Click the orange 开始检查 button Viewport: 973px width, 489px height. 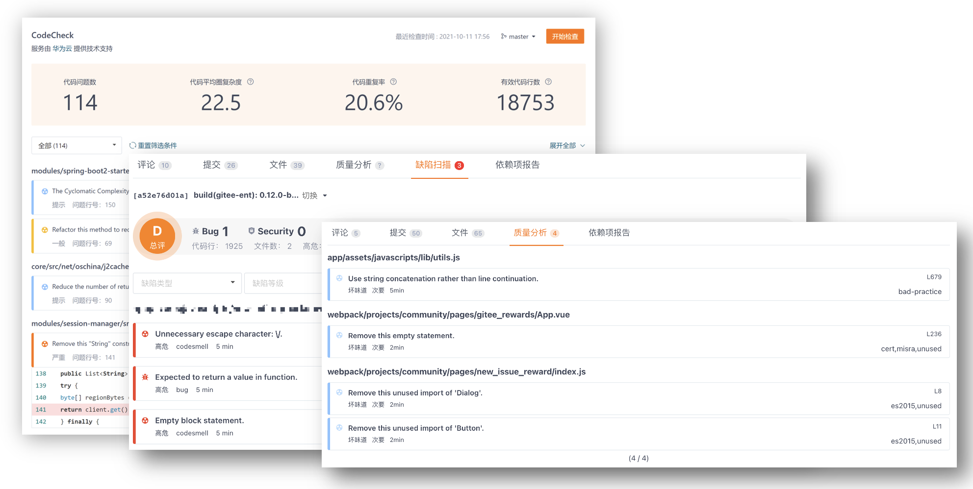[565, 36]
